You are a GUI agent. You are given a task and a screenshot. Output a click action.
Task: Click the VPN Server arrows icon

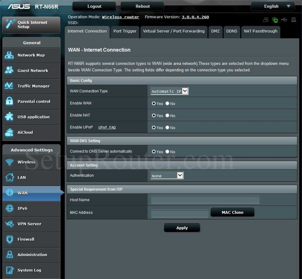click(x=9, y=224)
